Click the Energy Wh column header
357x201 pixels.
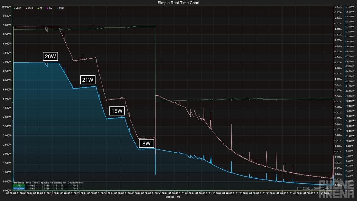point(60,183)
